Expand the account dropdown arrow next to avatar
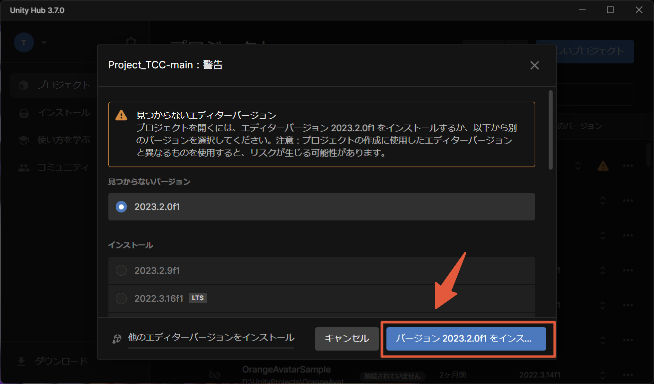The height and width of the screenshot is (384, 654). [x=44, y=42]
